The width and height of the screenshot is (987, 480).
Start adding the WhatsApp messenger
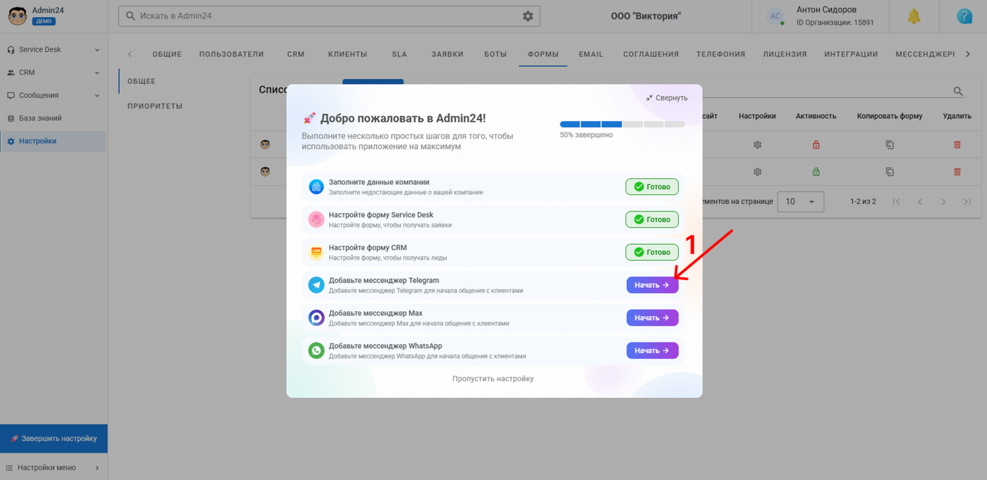(x=652, y=351)
